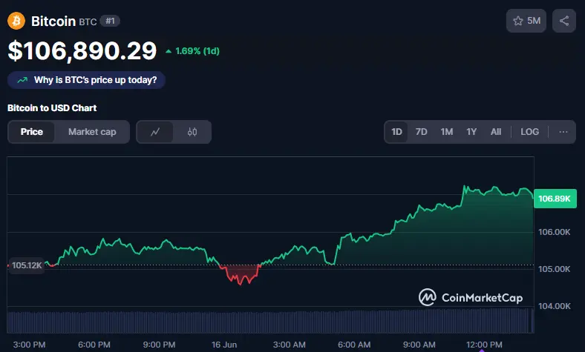
Task: Toggle LOG scale on chart
Action: point(530,132)
